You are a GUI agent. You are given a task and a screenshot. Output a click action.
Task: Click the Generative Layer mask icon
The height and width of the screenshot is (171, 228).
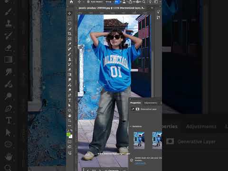click(138, 109)
